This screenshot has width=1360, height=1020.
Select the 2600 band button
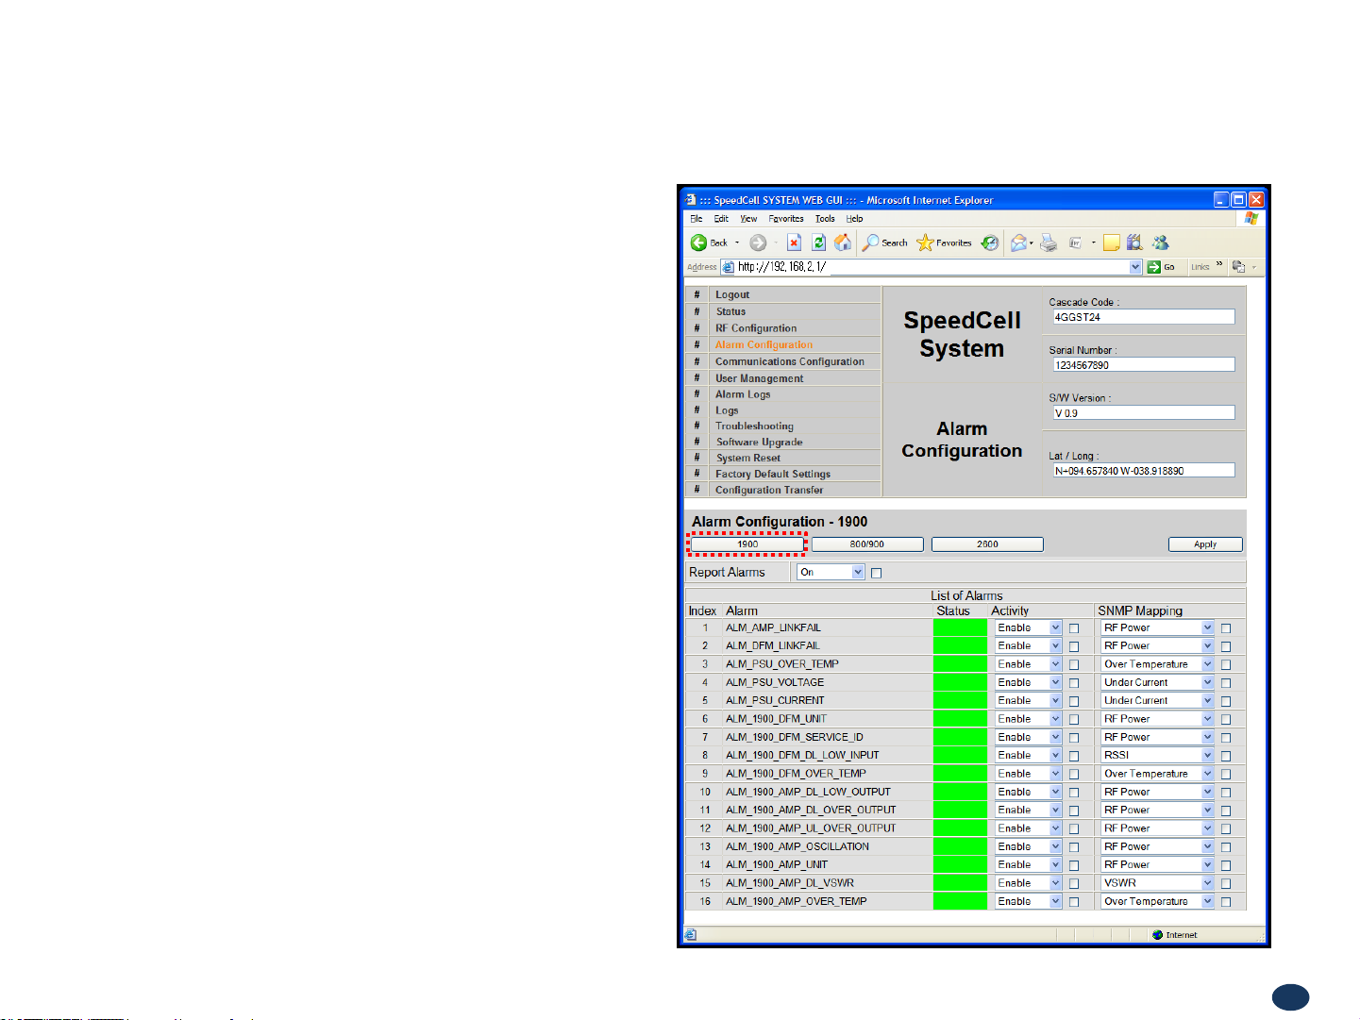[987, 544]
